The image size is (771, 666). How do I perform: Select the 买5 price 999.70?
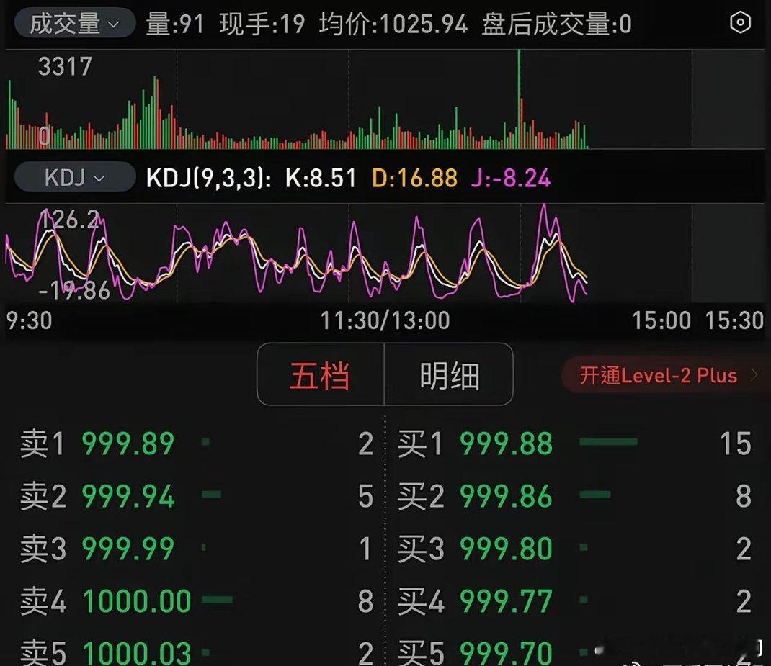(506, 653)
